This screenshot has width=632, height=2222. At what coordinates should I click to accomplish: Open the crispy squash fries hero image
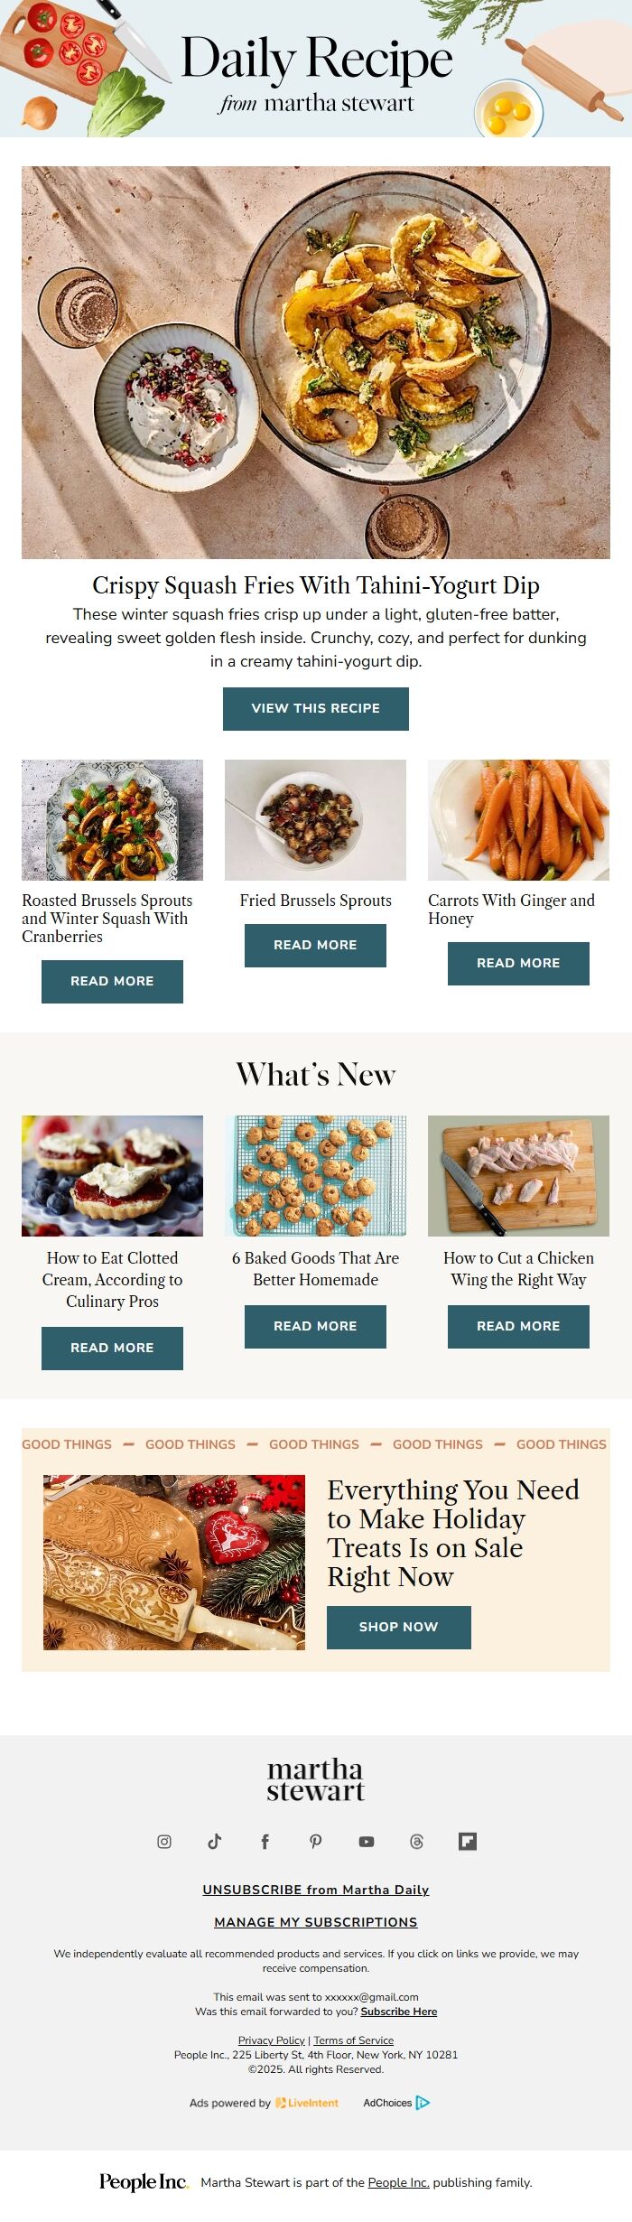tap(316, 362)
